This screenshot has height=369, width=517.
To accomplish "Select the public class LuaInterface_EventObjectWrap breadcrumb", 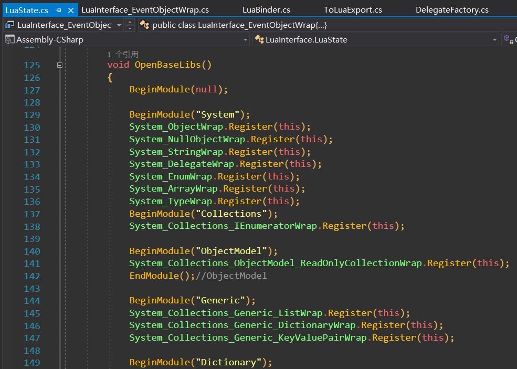I will point(239,25).
